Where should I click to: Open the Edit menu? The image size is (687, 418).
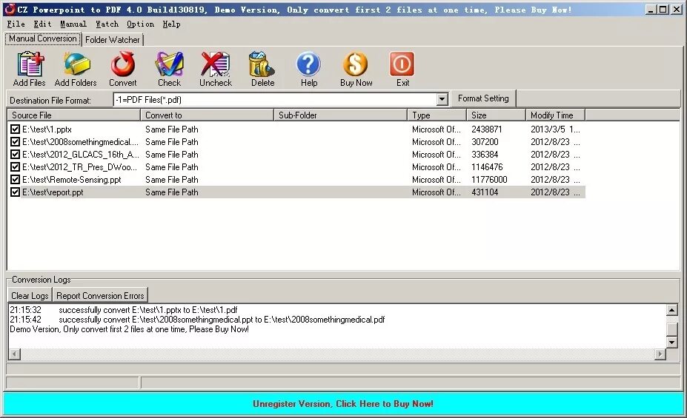point(42,24)
